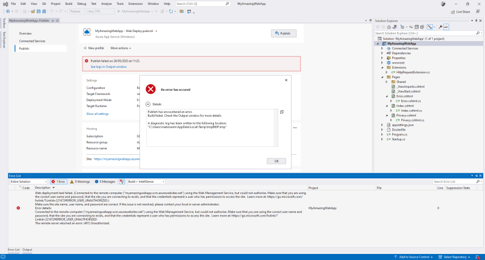This screenshot has width=485, height=260.
Task: Toggle the build-only IntelliSense filter icon
Action: click(122, 181)
